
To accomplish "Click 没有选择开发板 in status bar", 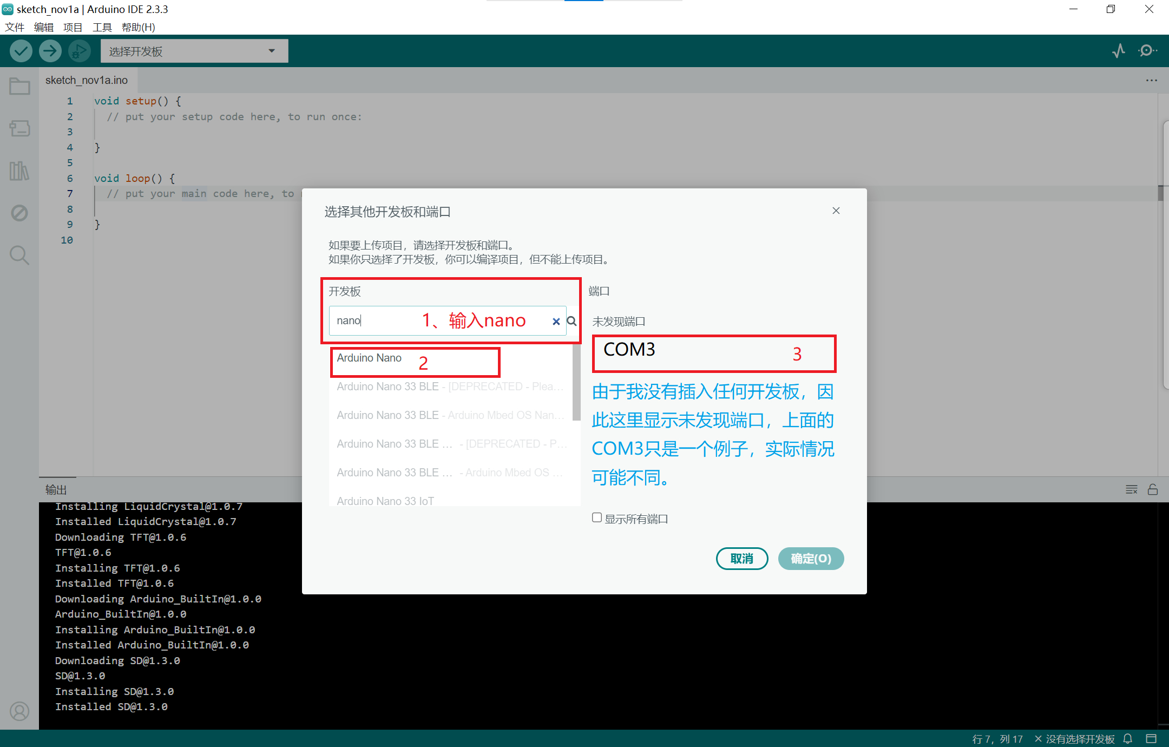I will (1074, 739).
